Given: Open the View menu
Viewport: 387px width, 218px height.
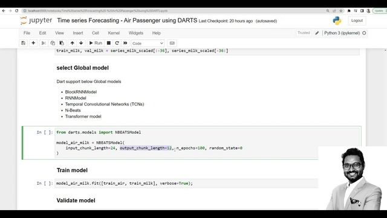Looking at the screenshot, I should pyautogui.click(x=59, y=33).
